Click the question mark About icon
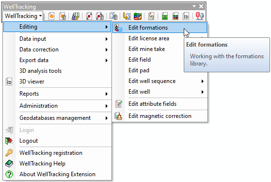 click(9, 174)
